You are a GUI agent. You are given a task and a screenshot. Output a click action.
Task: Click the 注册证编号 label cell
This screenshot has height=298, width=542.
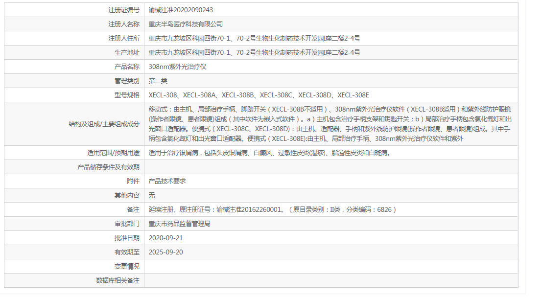124,10
